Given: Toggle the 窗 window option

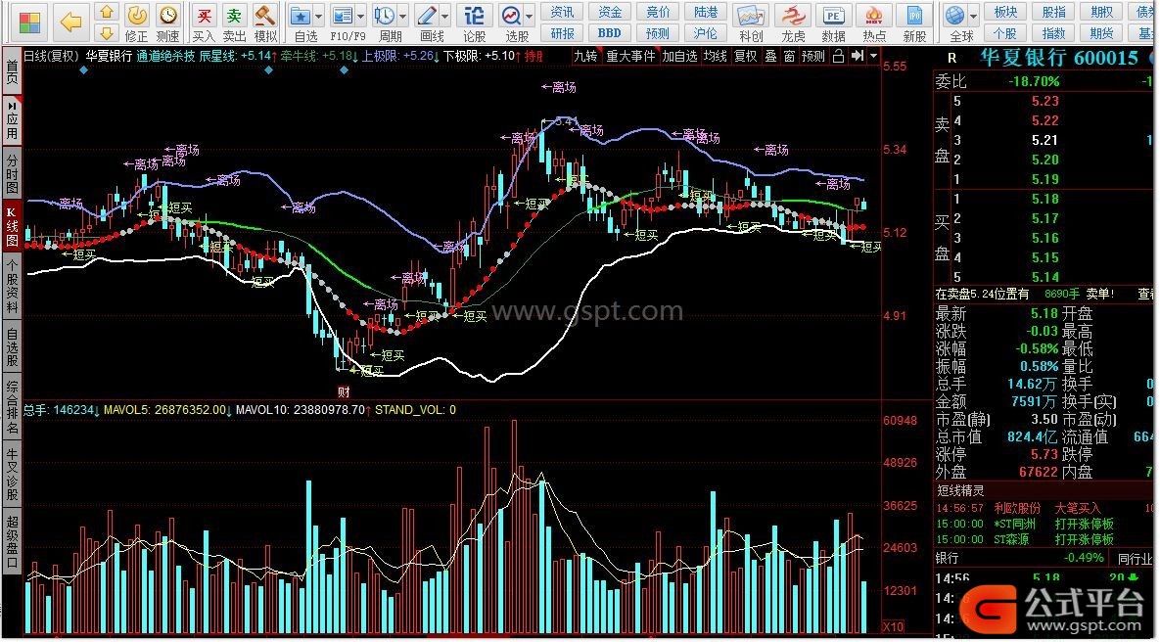Looking at the screenshot, I should (x=789, y=56).
